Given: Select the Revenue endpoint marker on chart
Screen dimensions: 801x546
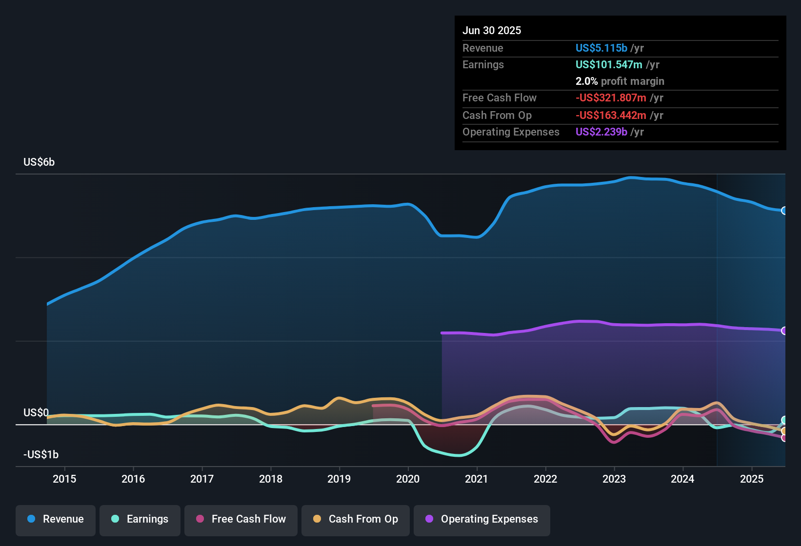Looking at the screenshot, I should (784, 211).
